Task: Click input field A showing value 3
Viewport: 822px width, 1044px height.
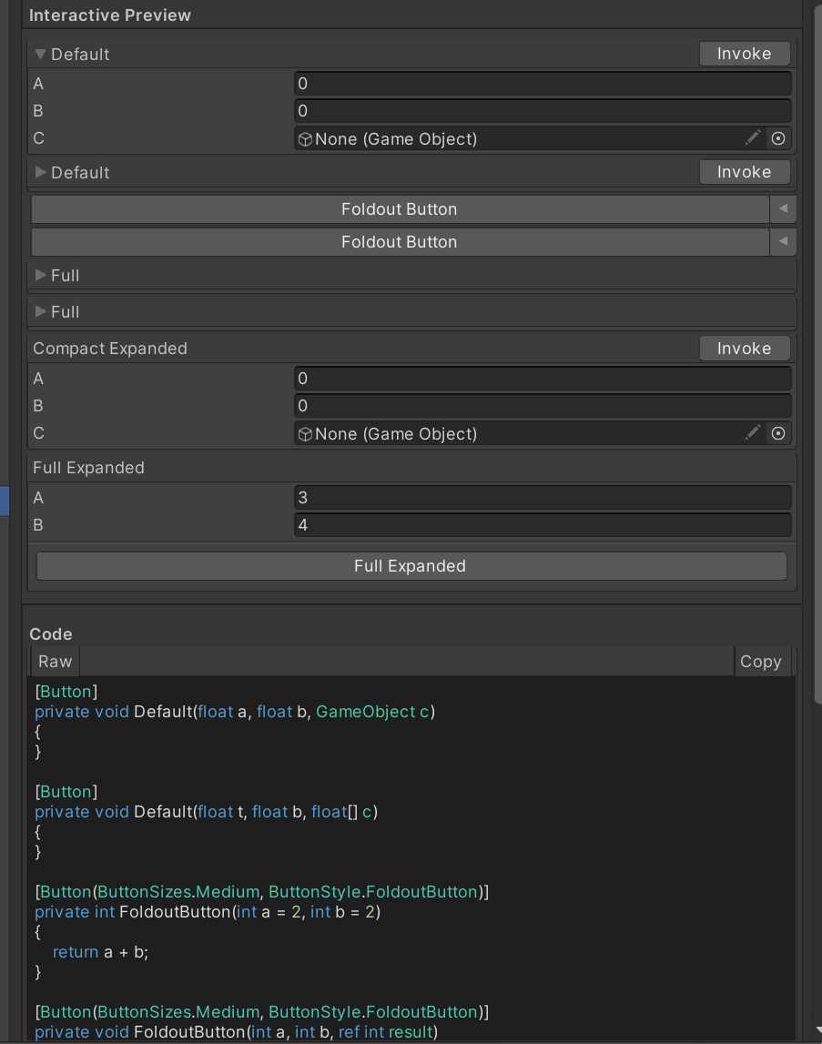Action: [x=543, y=497]
